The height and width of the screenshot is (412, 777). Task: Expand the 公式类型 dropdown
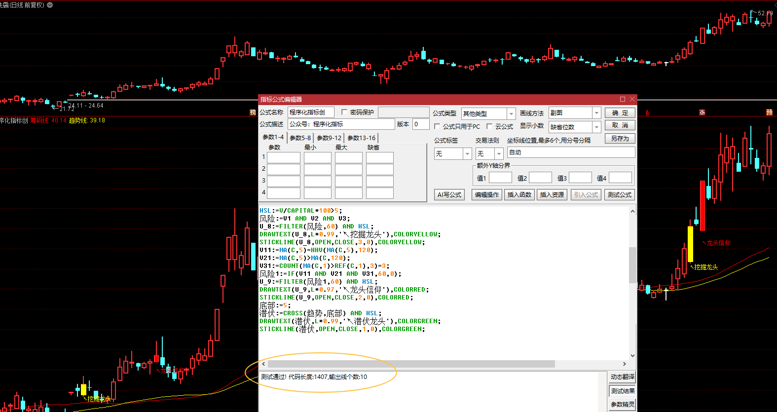point(511,113)
